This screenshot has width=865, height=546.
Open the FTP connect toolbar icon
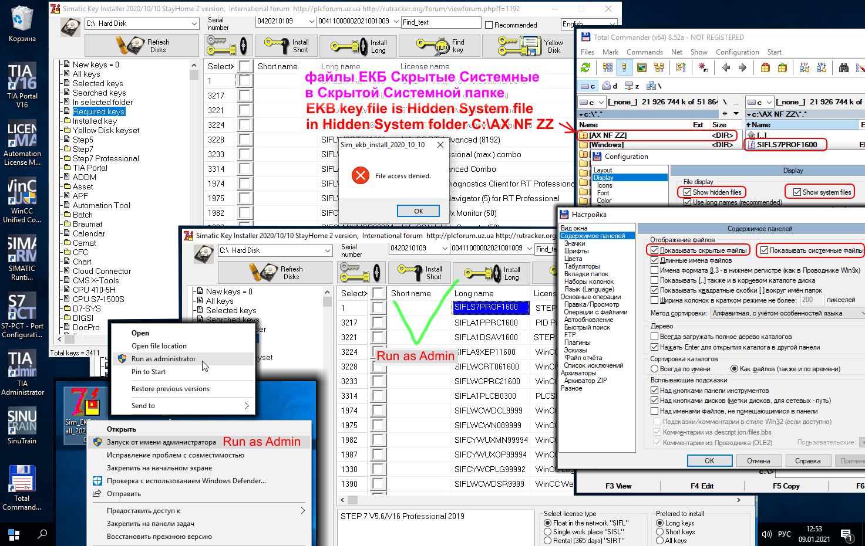805,68
